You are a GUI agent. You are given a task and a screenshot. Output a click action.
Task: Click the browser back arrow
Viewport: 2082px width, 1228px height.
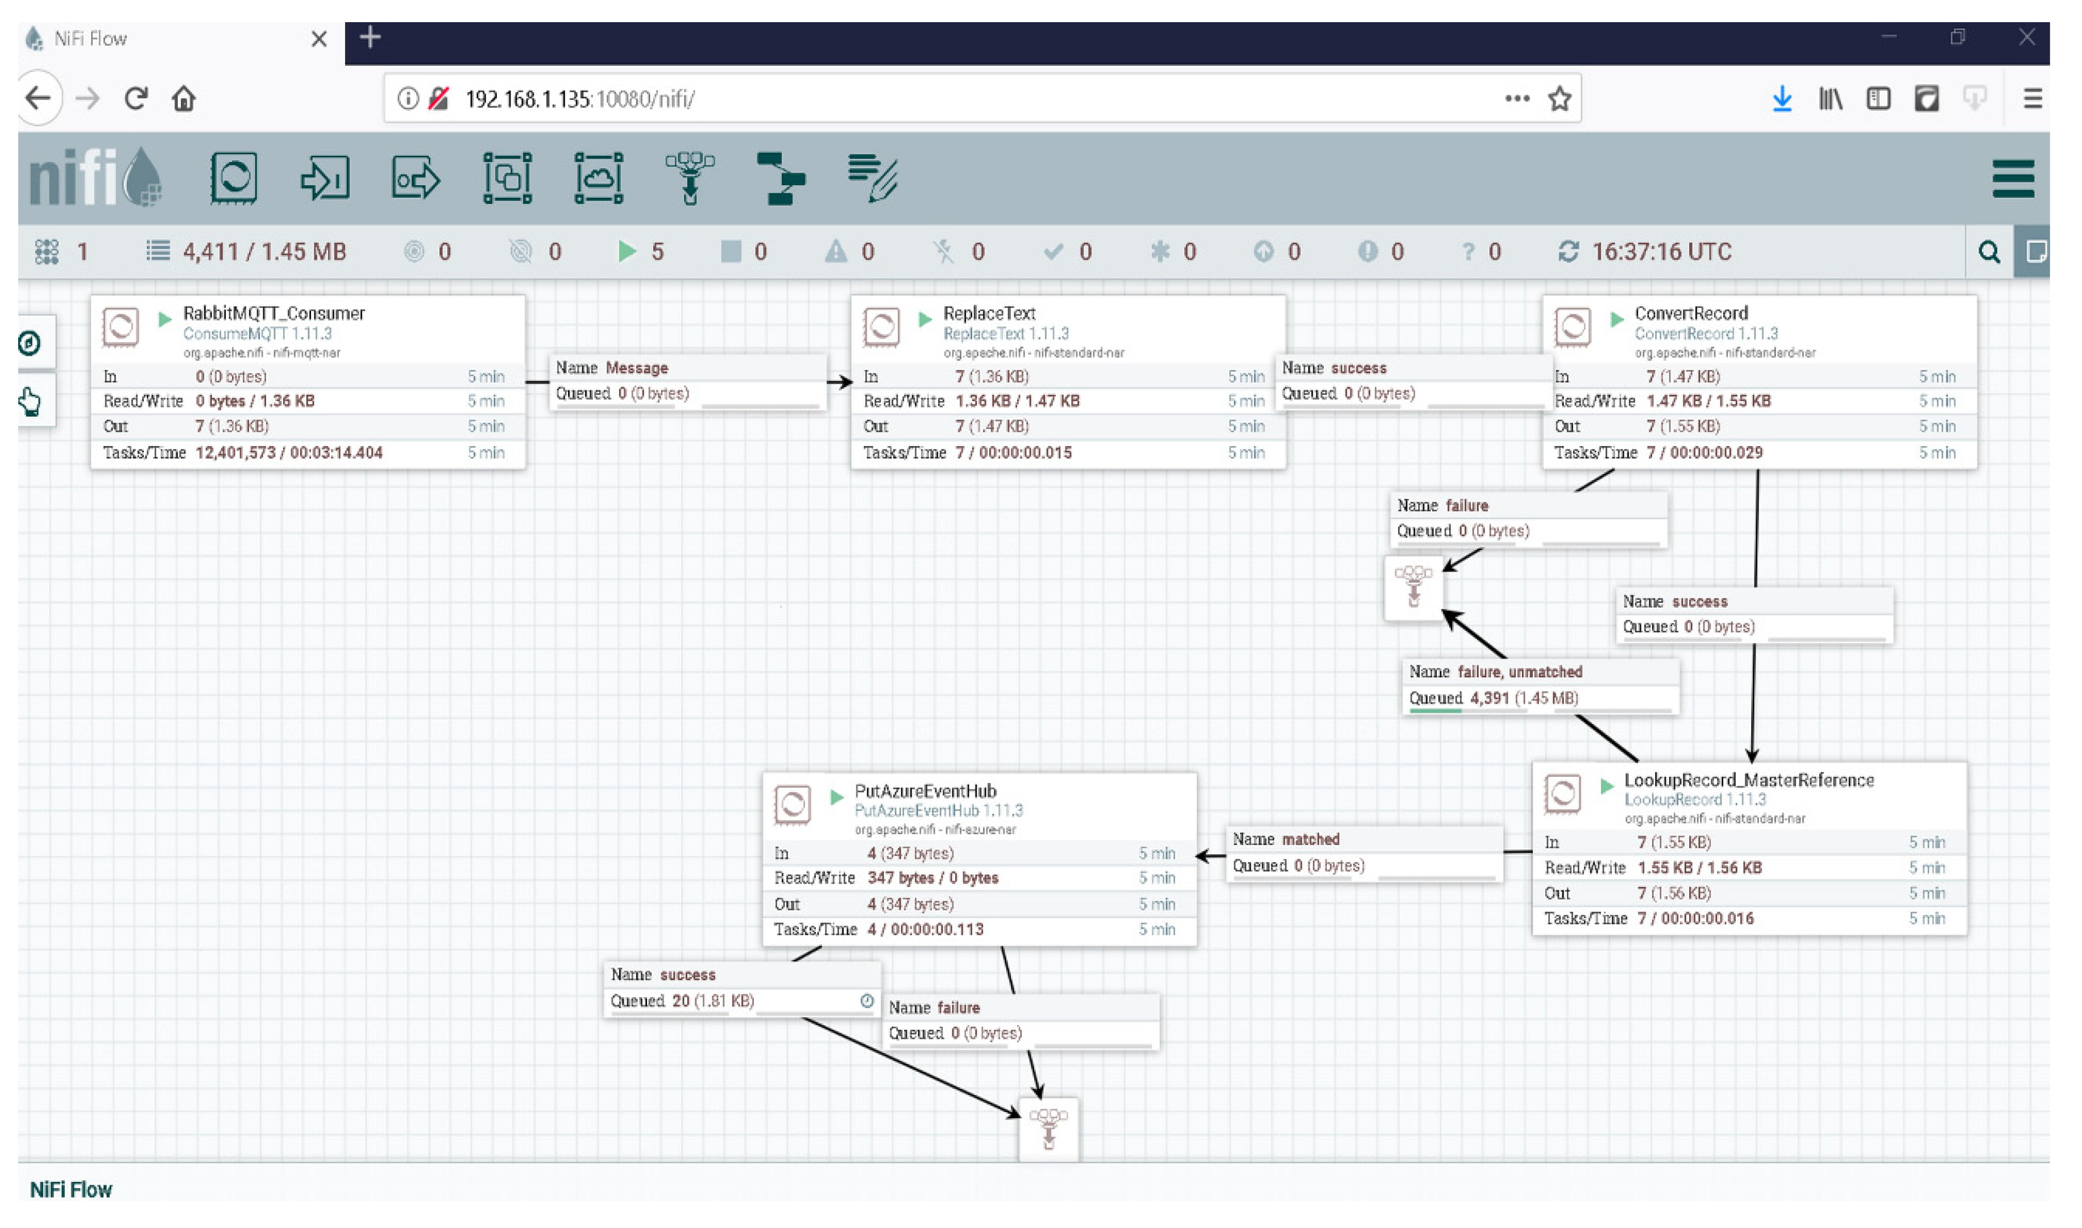[x=38, y=98]
